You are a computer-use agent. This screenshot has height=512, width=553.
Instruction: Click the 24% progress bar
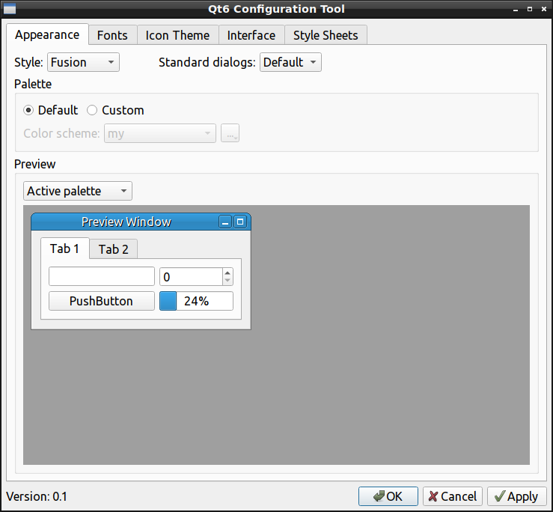point(197,301)
